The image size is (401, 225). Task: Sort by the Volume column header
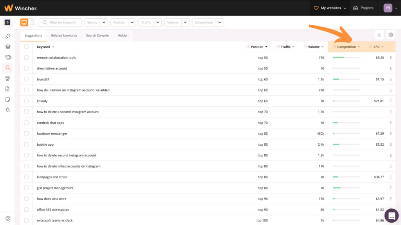tap(314, 47)
